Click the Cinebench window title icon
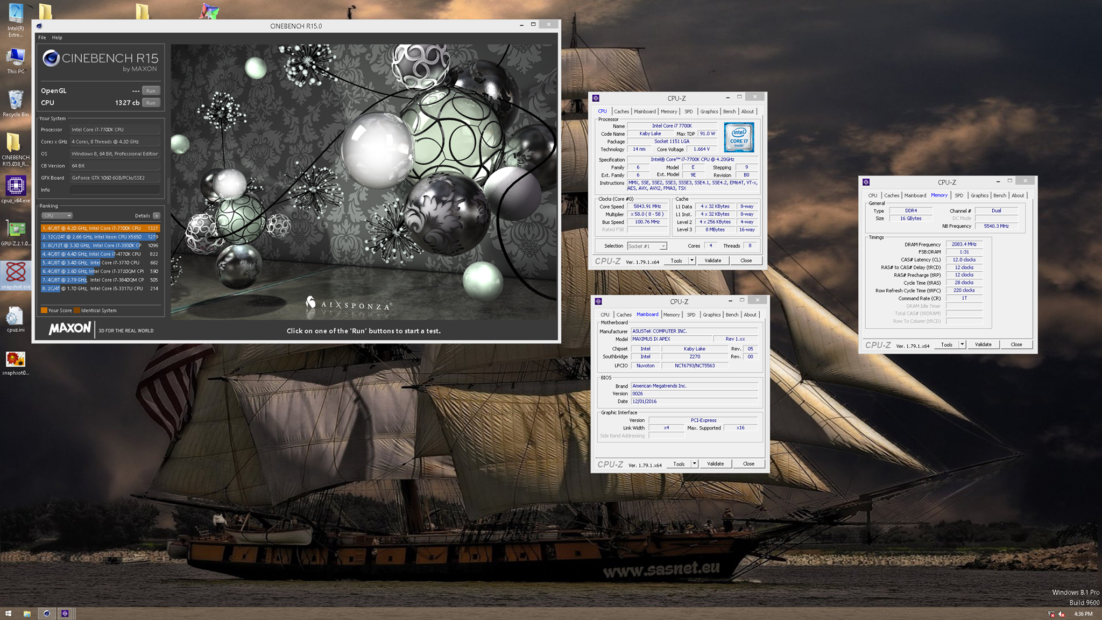Viewport: 1102px width, 620px height. 39,26
